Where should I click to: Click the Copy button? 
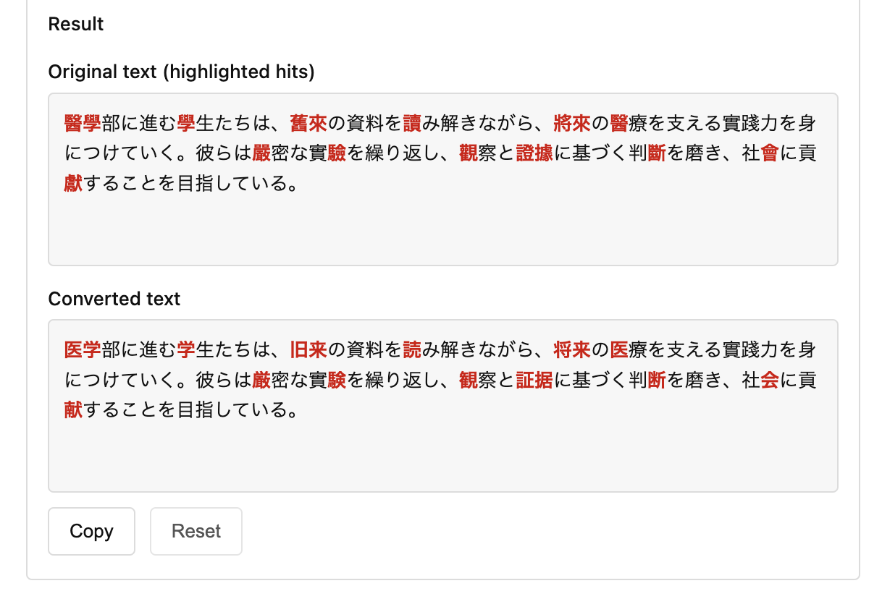click(91, 531)
